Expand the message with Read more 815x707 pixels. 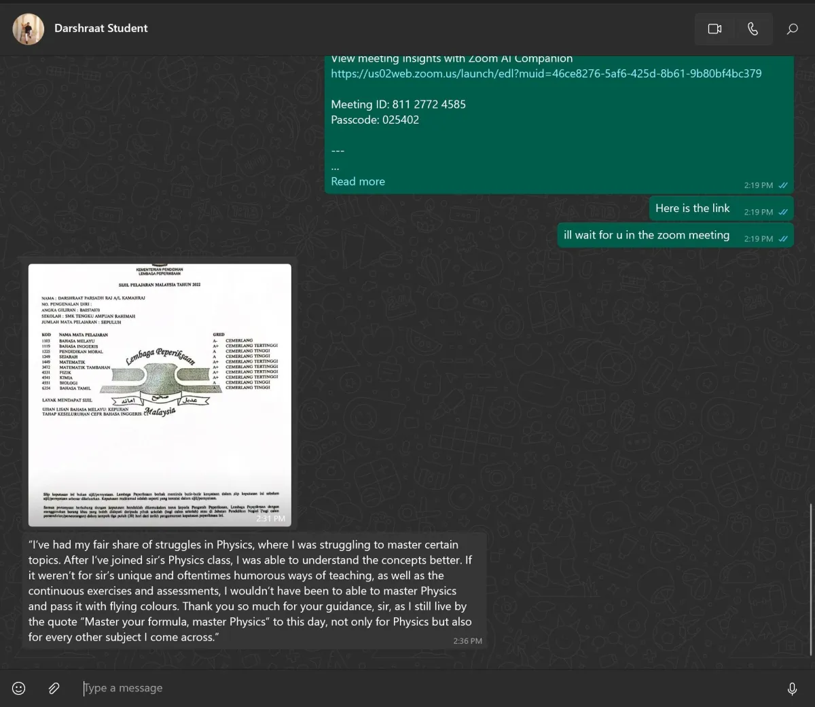click(358, 181)
